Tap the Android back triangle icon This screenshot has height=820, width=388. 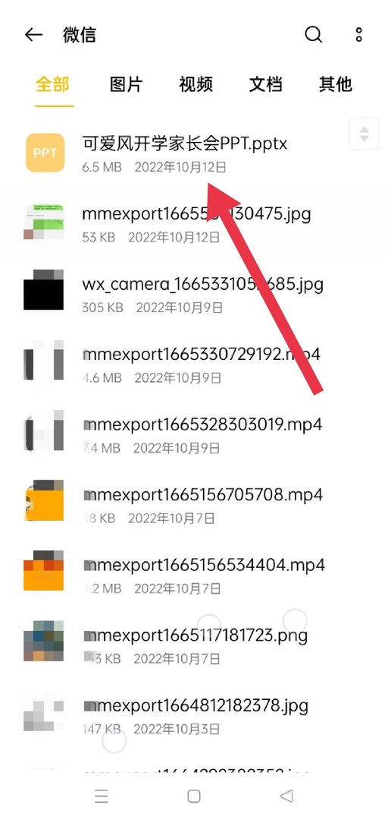[286, 796]
